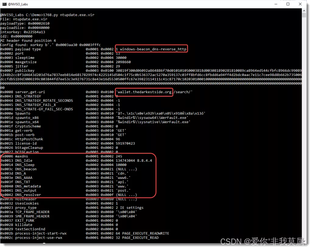312x249 pixels.
Task: Click the DNS_STRATEGY_ROTATE_SECONDS label
Action: pos(44,101)
